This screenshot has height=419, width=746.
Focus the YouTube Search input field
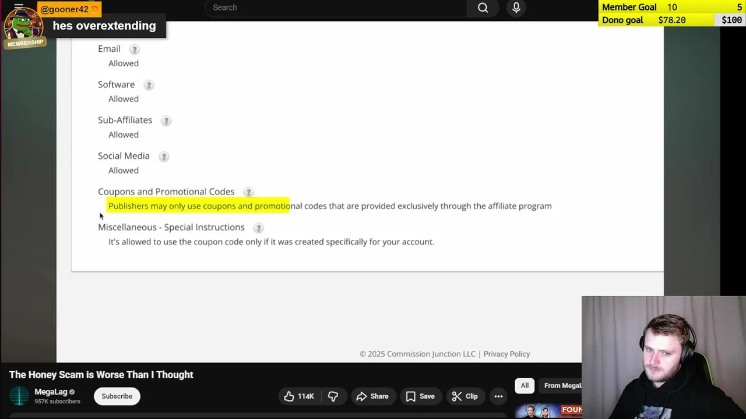tap(336, 8)
